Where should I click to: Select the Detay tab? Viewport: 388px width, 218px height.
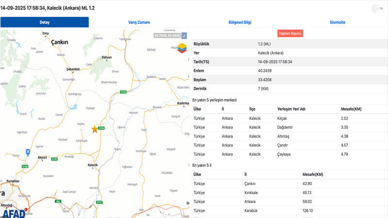coord(44,22)
